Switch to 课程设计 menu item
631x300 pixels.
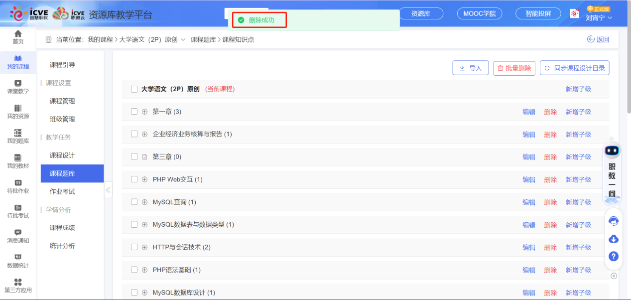click(x=62, y=155)
